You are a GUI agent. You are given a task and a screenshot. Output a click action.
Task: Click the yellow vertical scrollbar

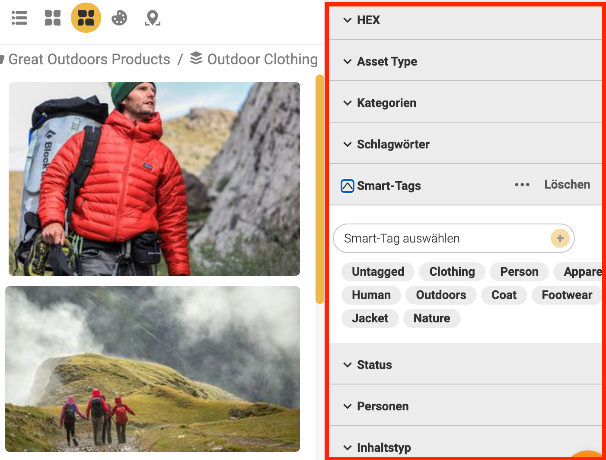point(320,189)
